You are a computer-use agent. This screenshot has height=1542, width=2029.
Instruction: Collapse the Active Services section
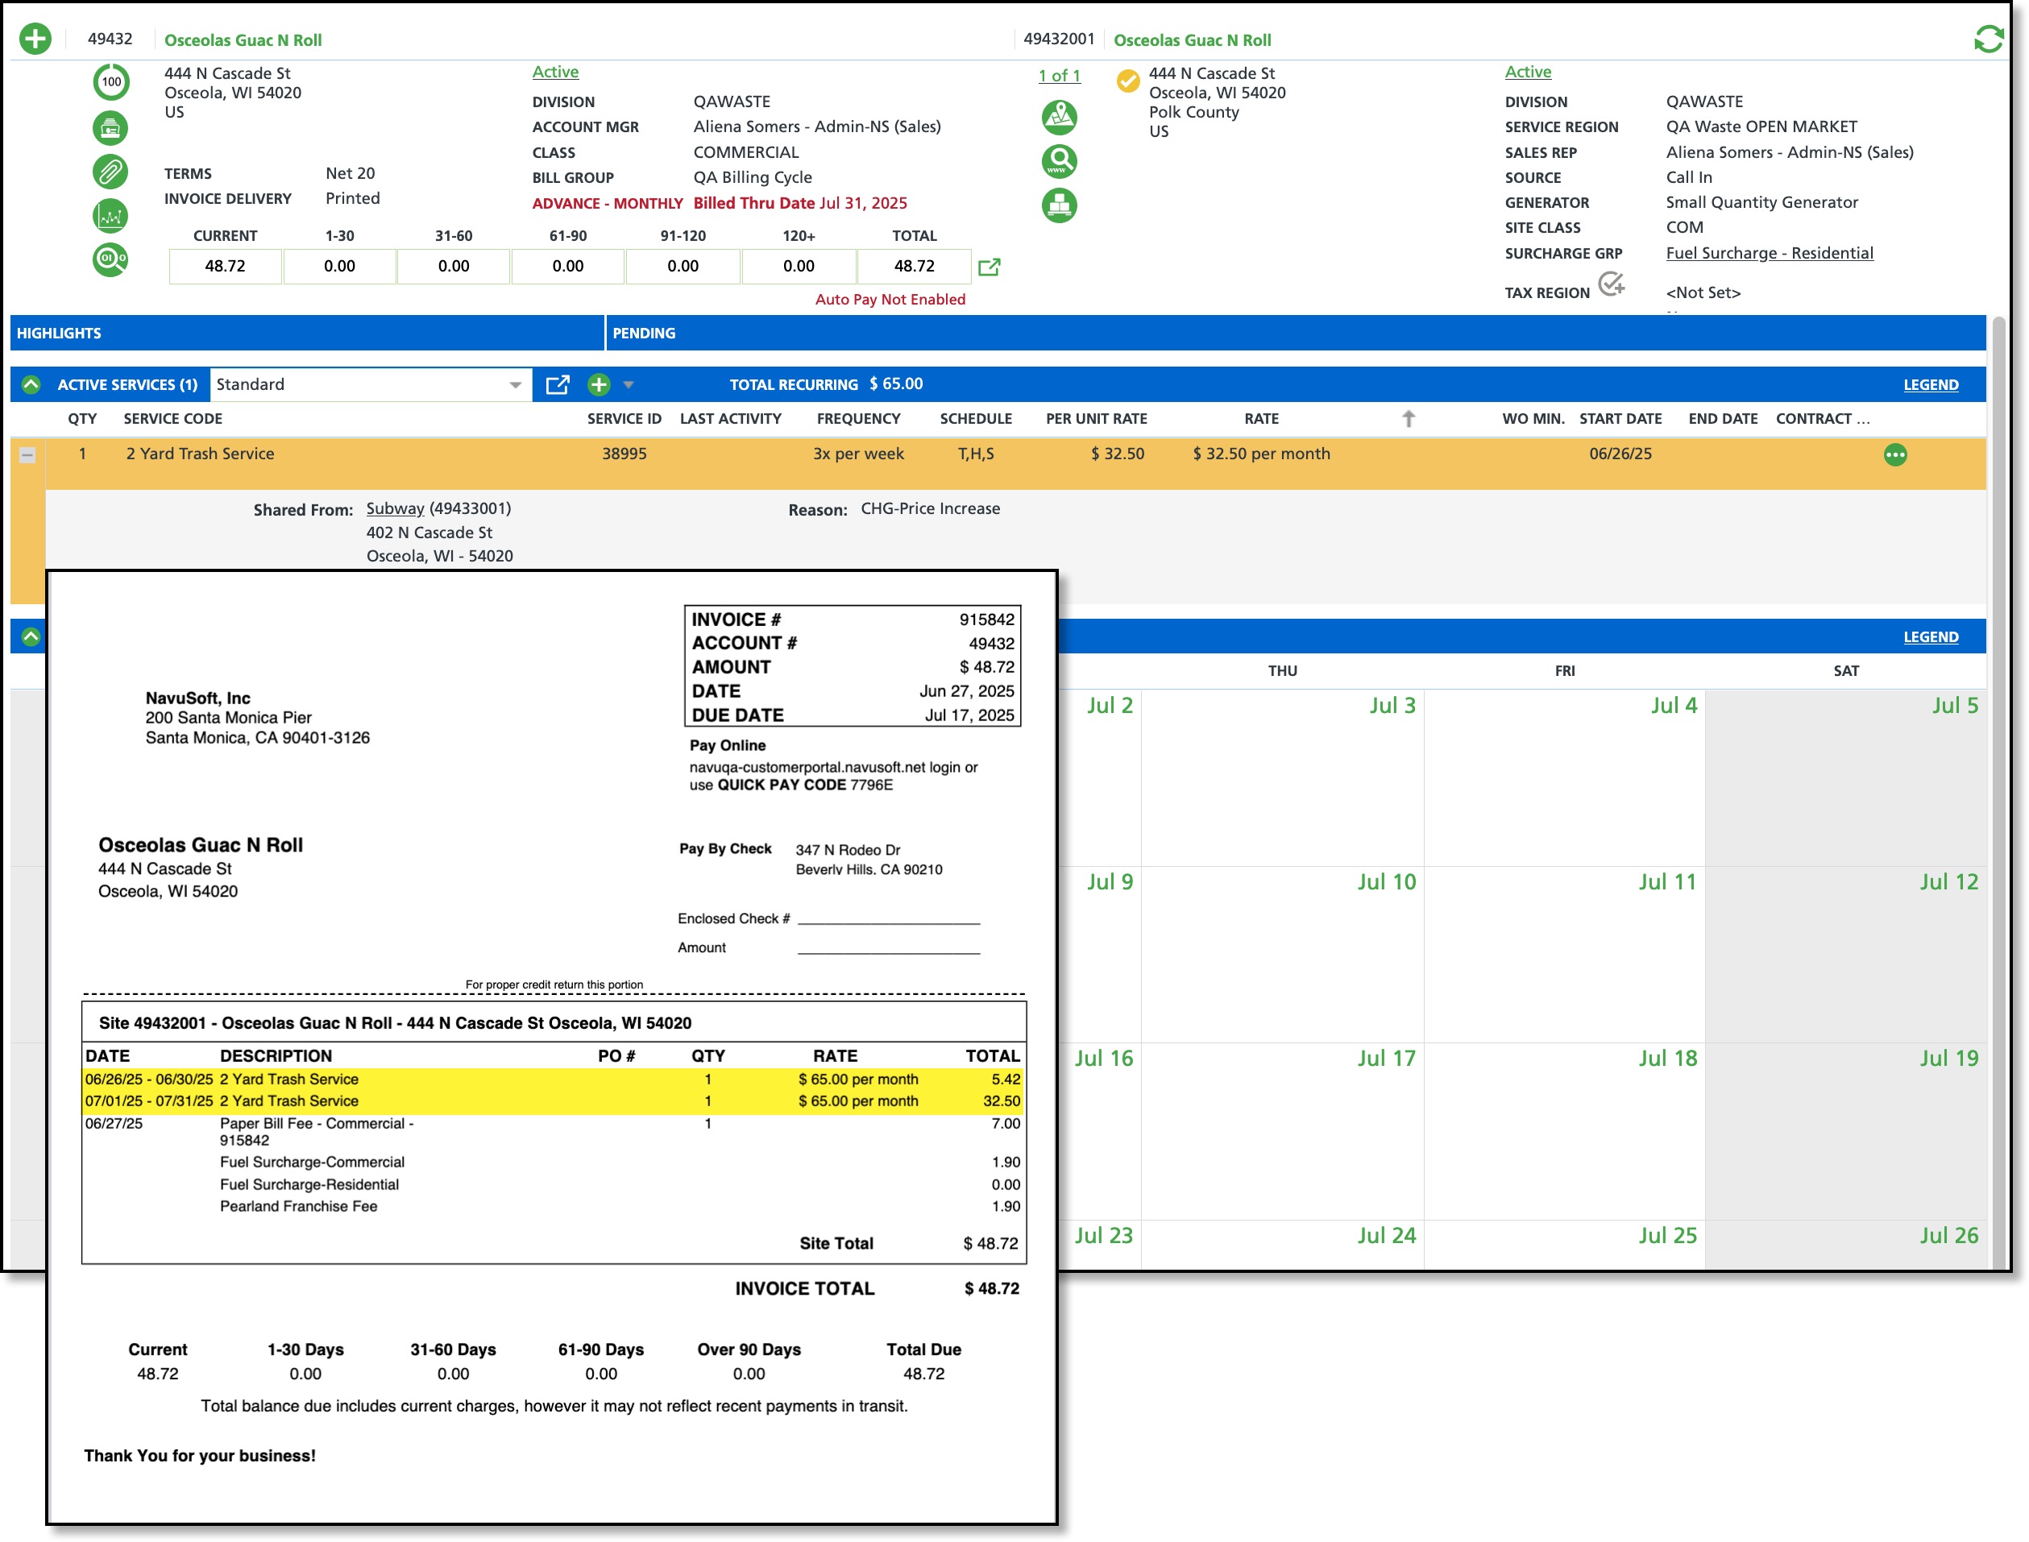[x=31, y=384]
